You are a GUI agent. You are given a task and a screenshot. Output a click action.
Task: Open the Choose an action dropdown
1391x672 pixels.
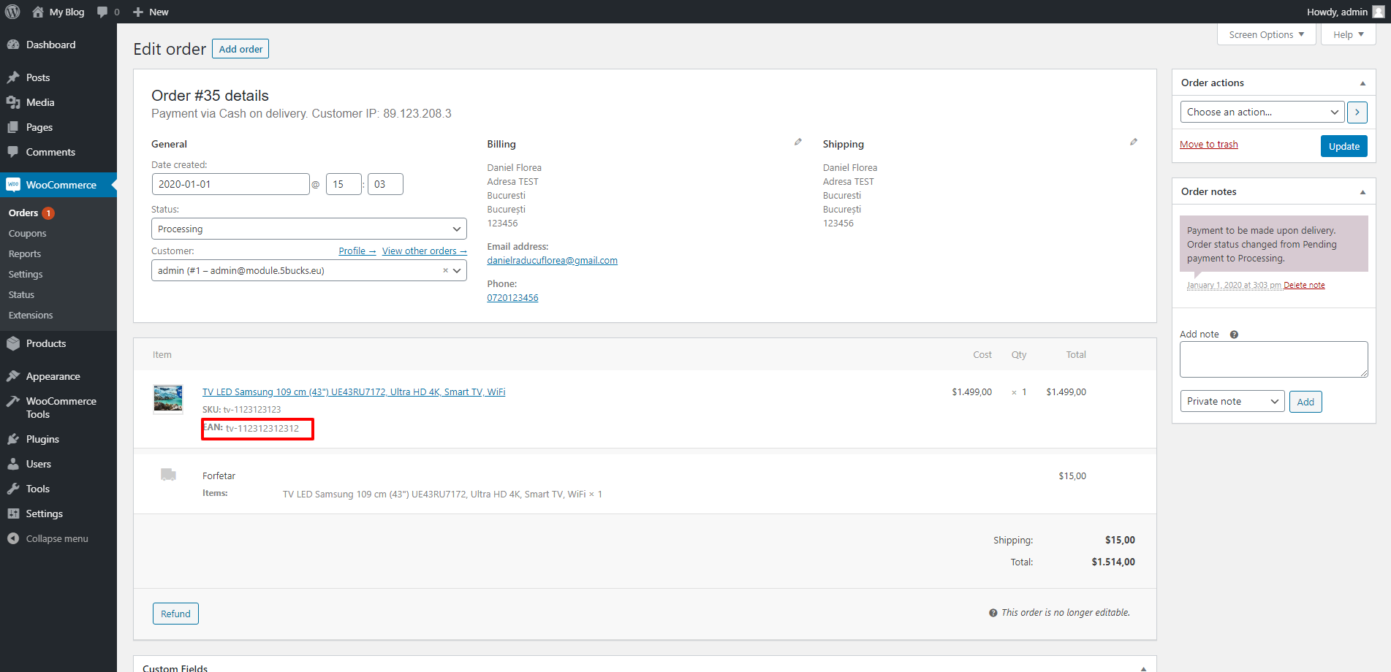1262,112
